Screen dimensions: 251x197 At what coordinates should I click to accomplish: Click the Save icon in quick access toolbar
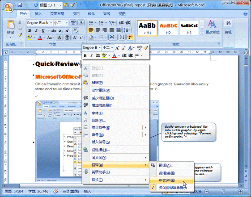(20, 5)
